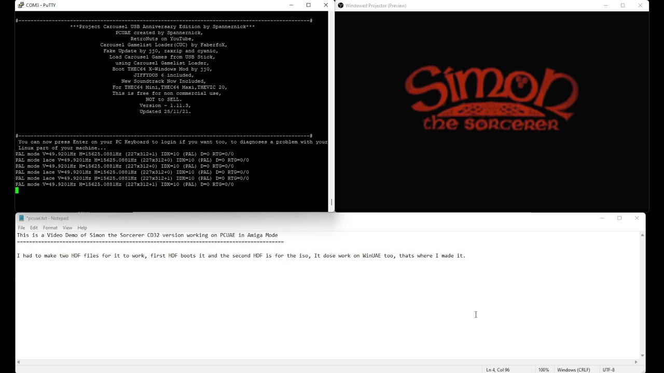The image size is (664, 373).
Task: Click the "COM3 - PuTTY" window title
Action: (41, 5)
